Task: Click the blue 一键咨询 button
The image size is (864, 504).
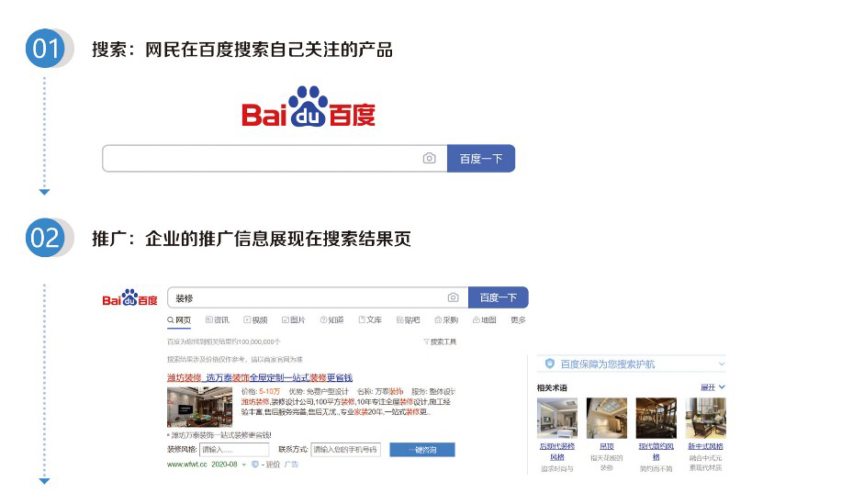Action: pyautogui.click(x=422, y=450)
